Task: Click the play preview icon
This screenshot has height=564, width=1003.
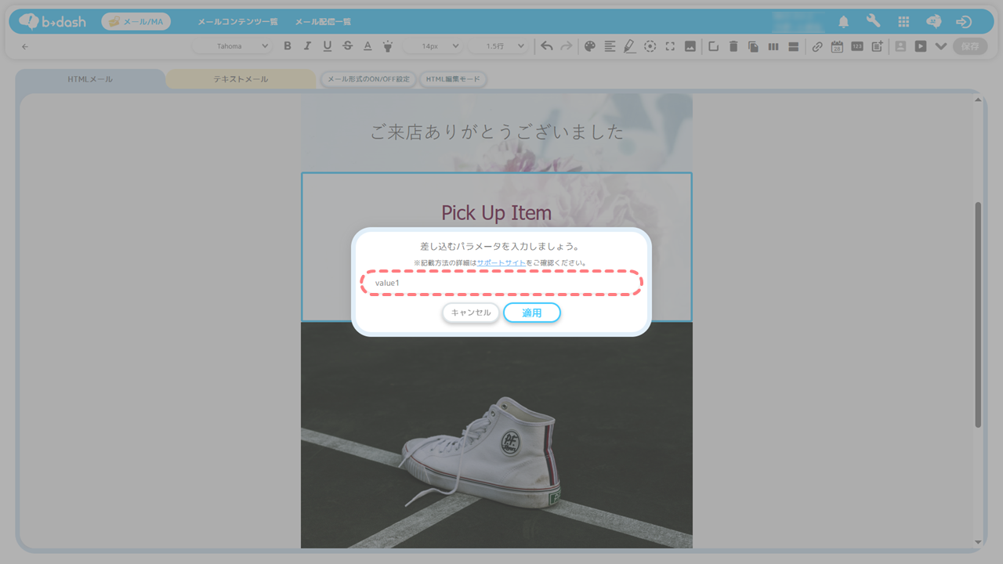Action: 921,46
